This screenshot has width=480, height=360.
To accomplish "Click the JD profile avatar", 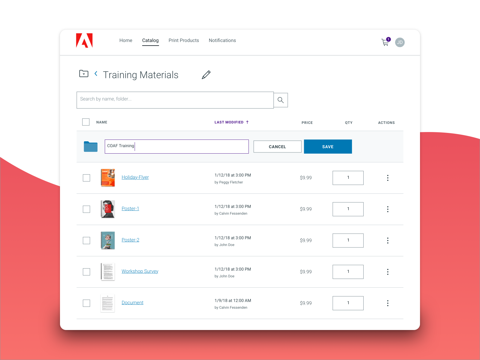I will click(x=400, y=42).
